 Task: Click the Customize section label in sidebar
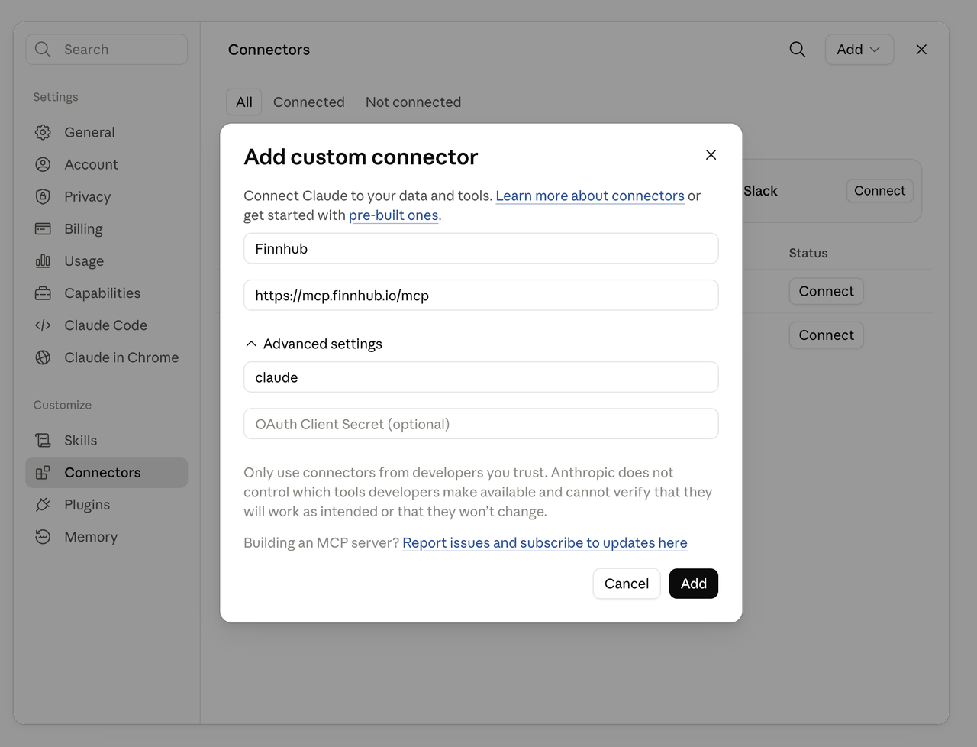63,405
